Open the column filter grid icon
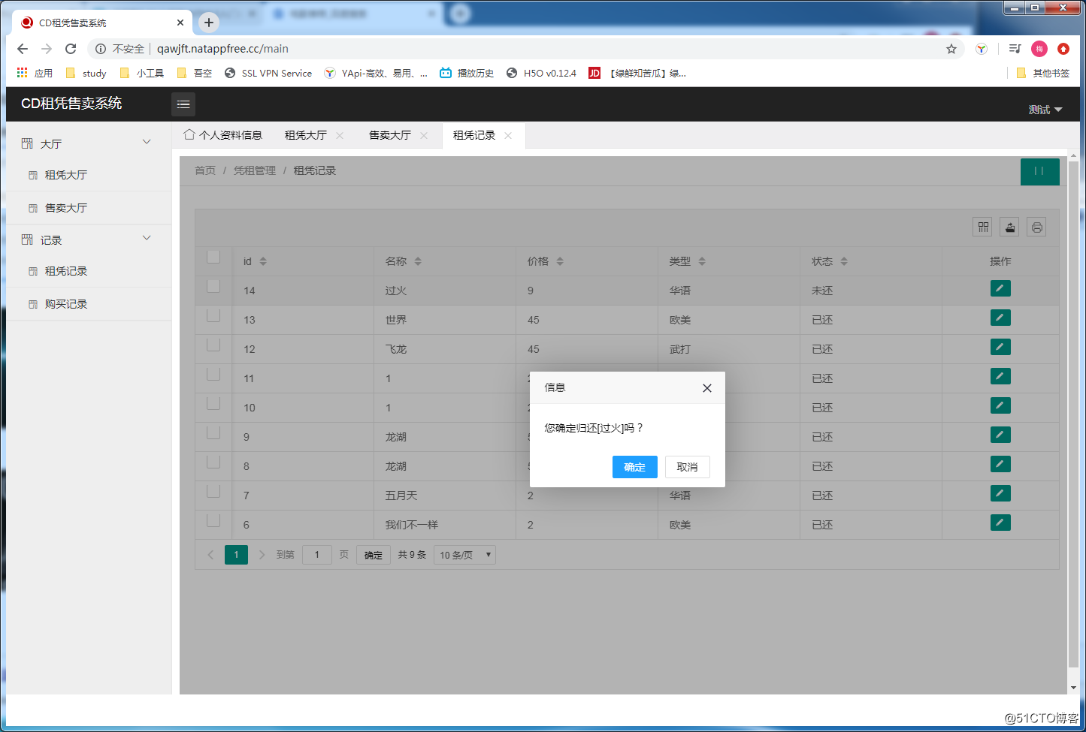1086x732 pixels. click(x=983, y=227)
